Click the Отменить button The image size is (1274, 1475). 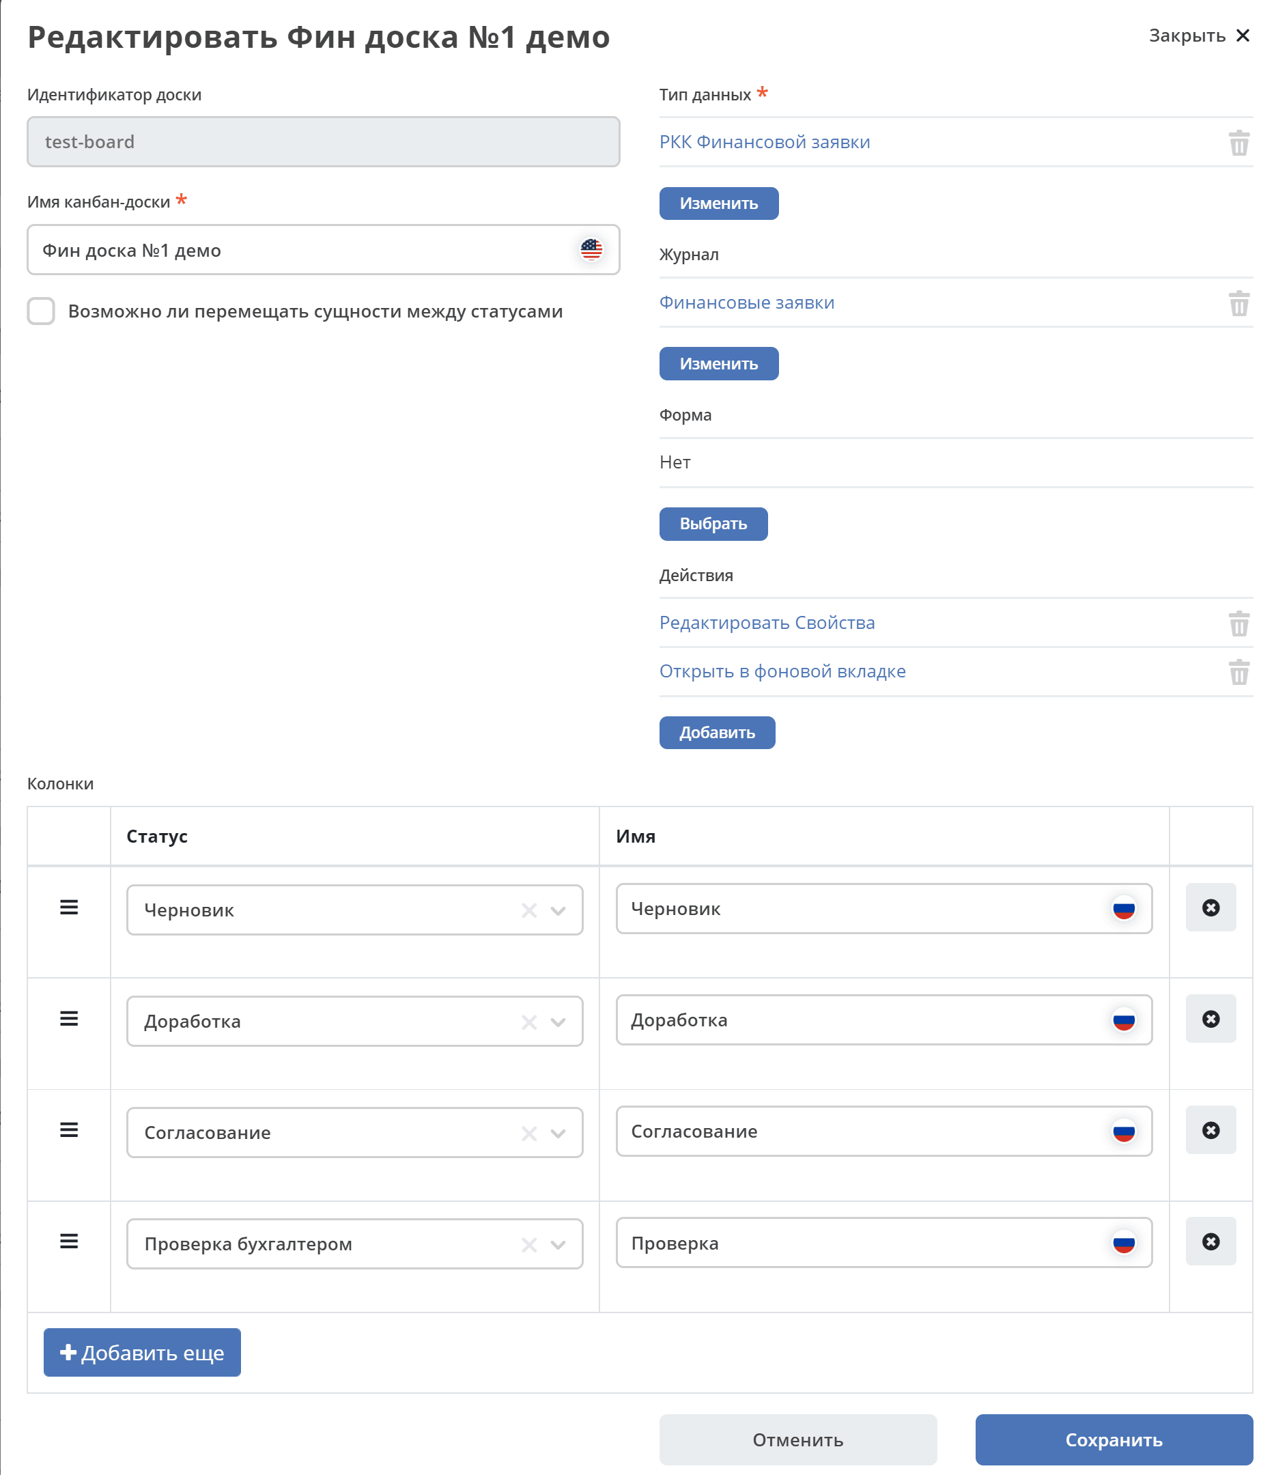(797, 1439)
